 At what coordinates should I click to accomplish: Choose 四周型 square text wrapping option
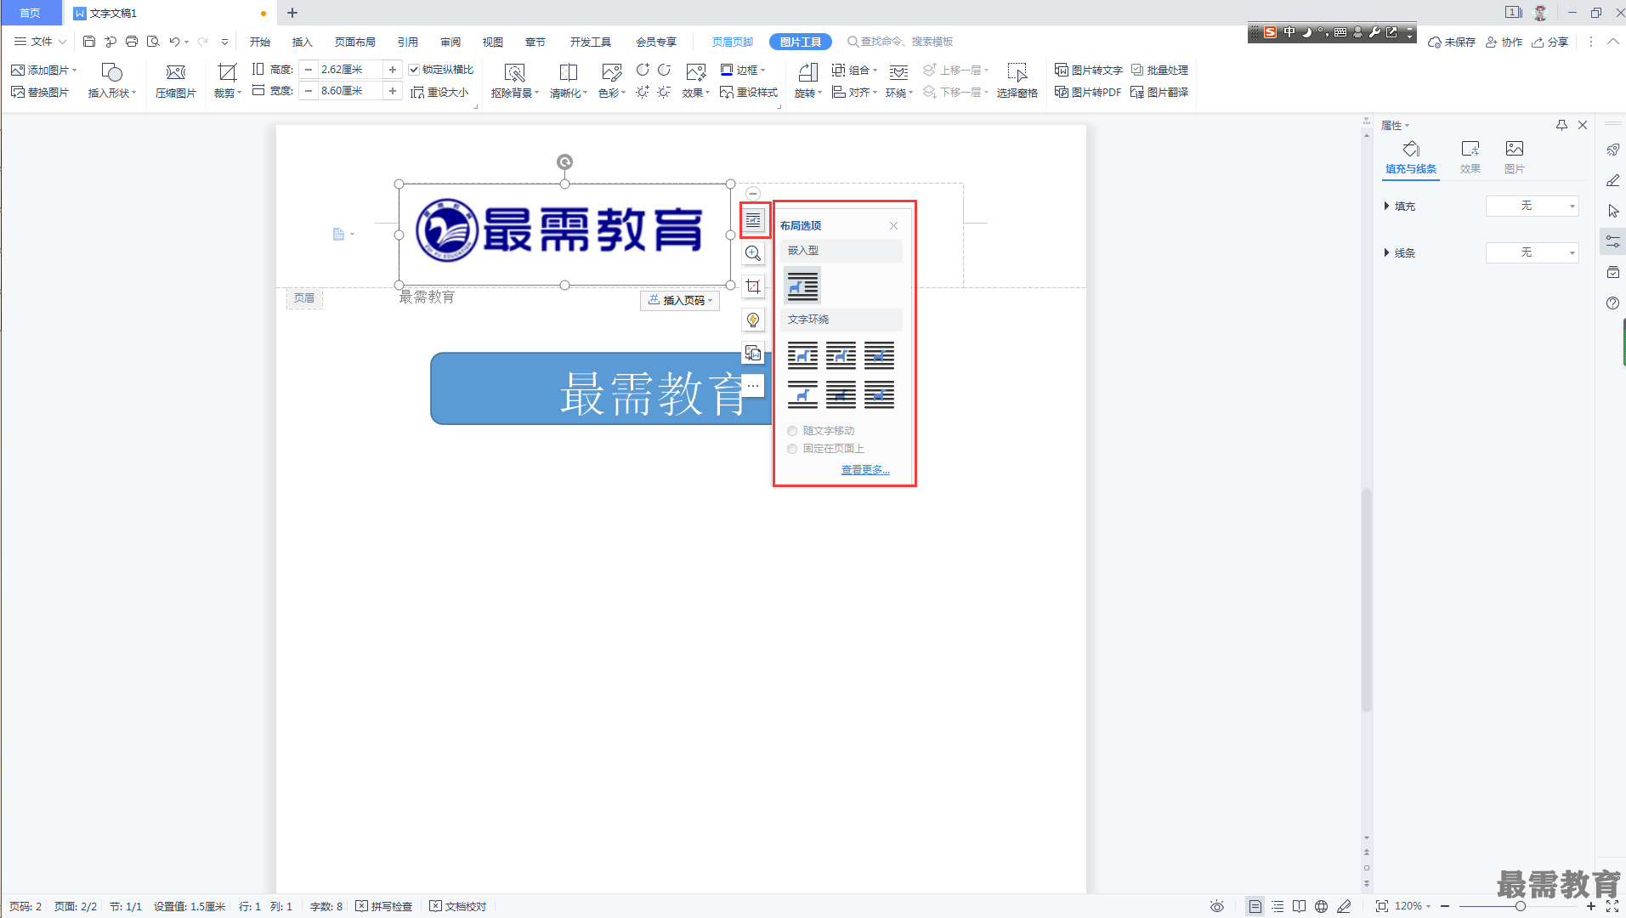point(802,355)
